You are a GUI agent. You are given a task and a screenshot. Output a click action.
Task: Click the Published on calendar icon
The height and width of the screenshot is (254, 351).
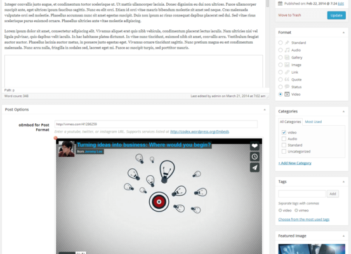280,3
